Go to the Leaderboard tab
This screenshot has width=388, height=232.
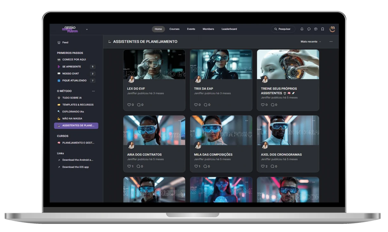(229, 29)
